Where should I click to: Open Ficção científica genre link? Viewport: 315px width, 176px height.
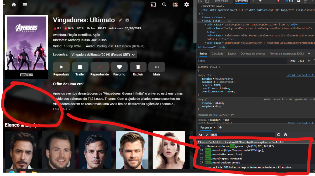tap(80, 35)
